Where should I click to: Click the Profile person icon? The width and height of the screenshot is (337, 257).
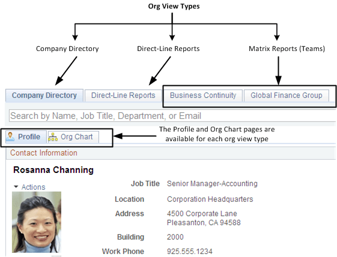pyautogui.click(x=10, y=137)
